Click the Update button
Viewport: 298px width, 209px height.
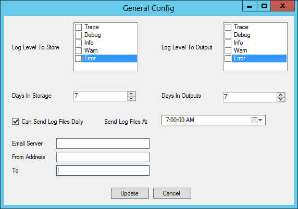point(130,193)
